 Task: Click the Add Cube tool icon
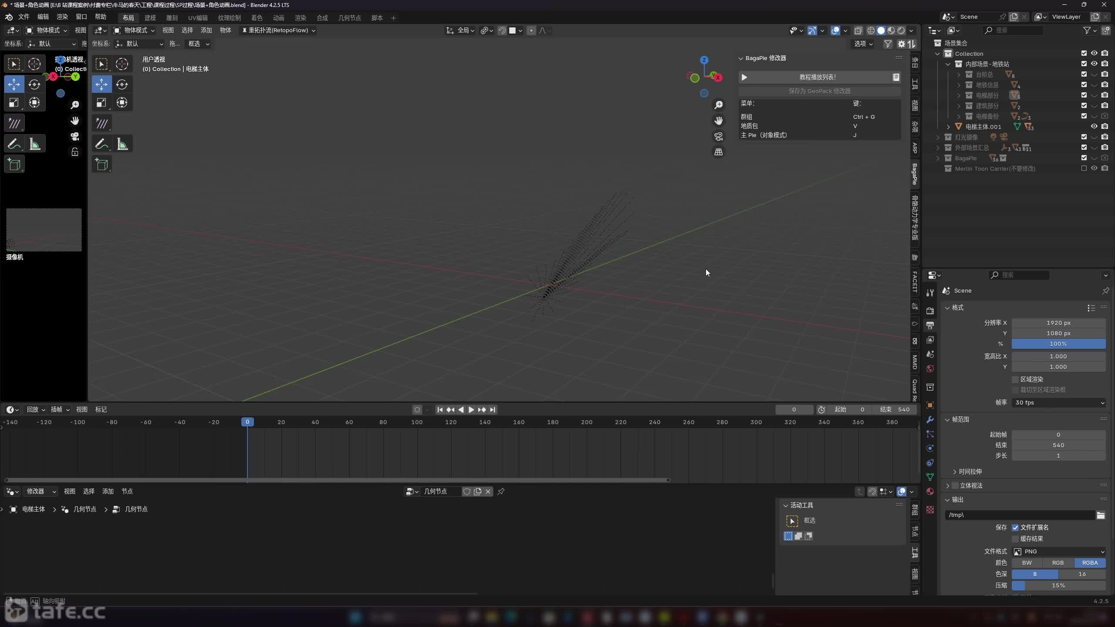[x=102, y=165]
